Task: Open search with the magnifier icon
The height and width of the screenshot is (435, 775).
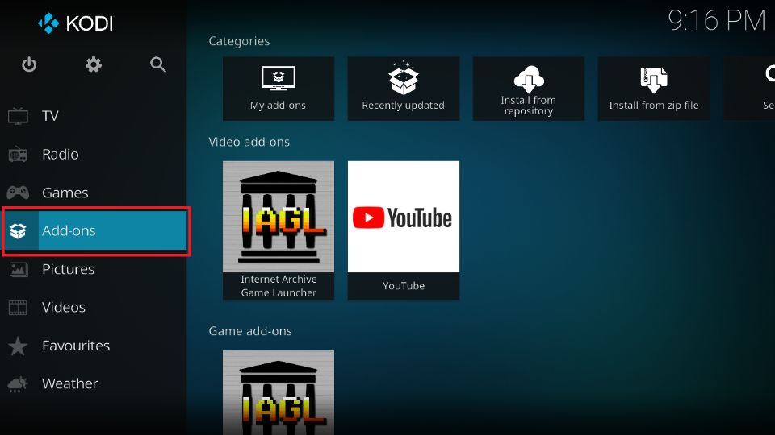Action: [157, 64]
